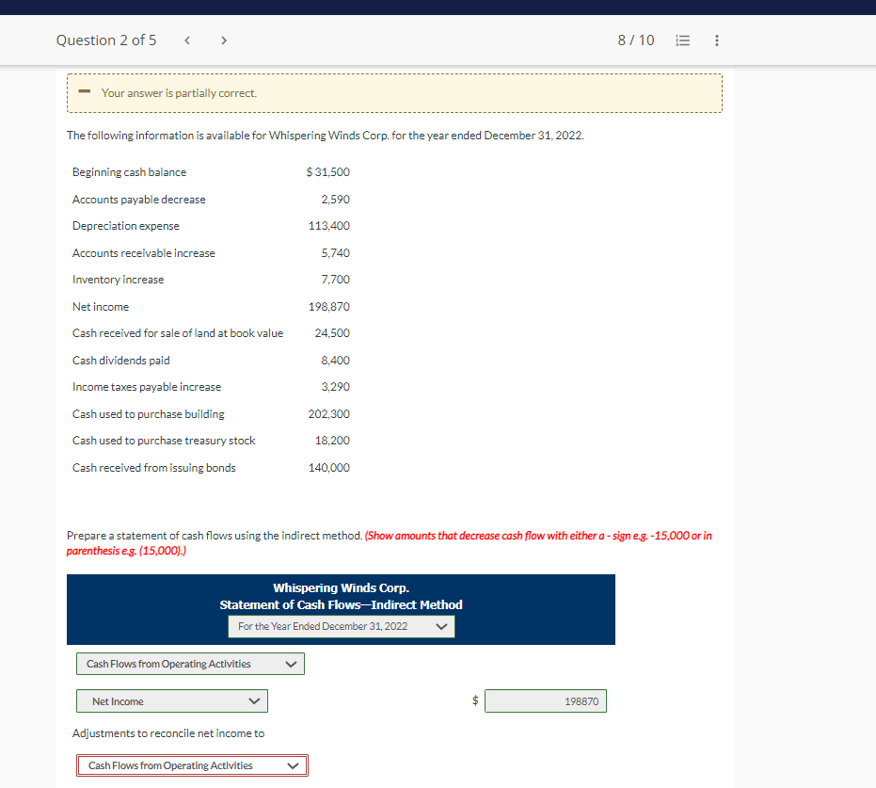Open the first 'Cash Flows from Operating Activities' dropdown

click(190, 664)
